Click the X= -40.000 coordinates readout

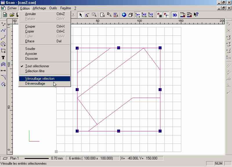click(x=139, y=158)
